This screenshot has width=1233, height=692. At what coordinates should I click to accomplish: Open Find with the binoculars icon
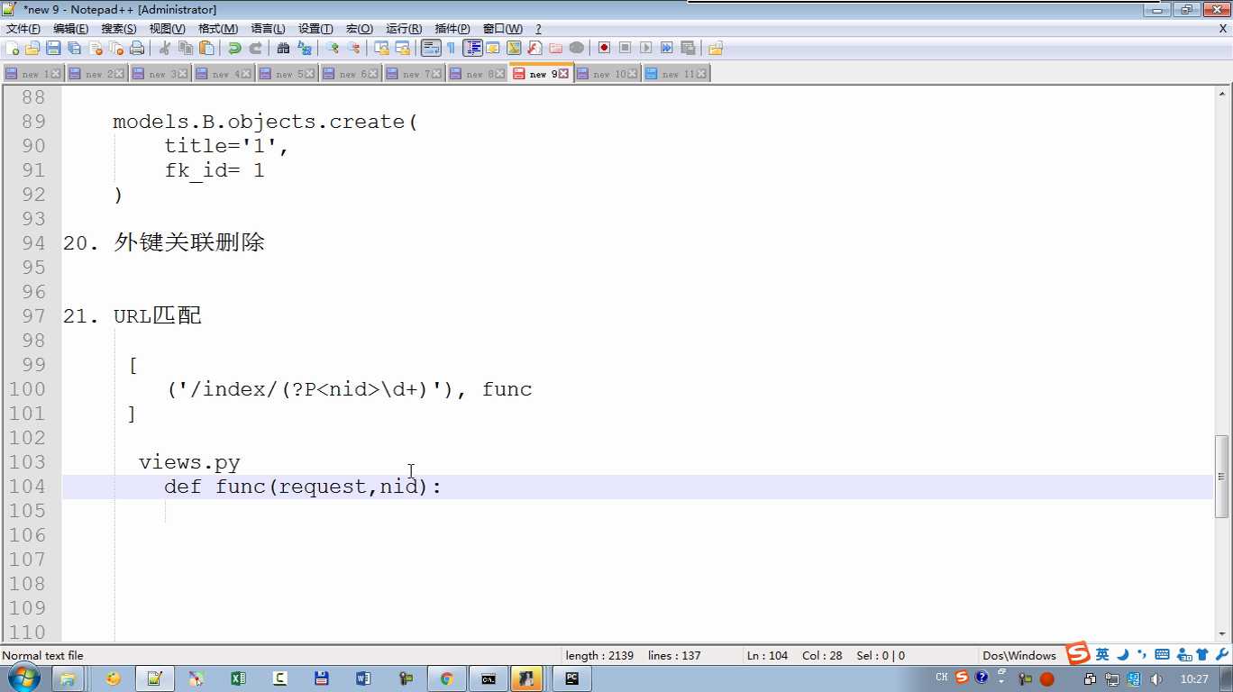[x=283, y=48]
